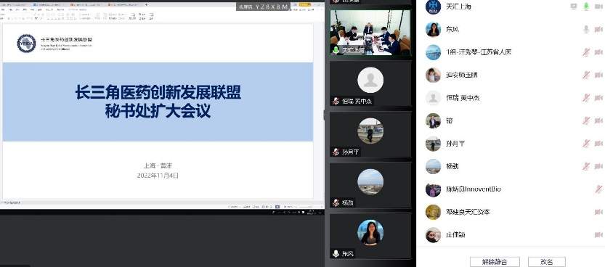The height and width of the screenshot is (267, 605).
Task: Click 天汇上海's screen-sharing indicator icon
Action: point(574,7)
